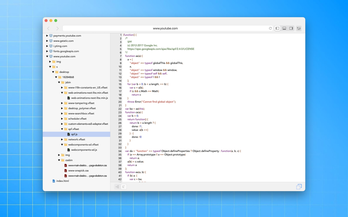
Task: Expand the www-searchbox.vflset folder
Action: tap(62, 113)
